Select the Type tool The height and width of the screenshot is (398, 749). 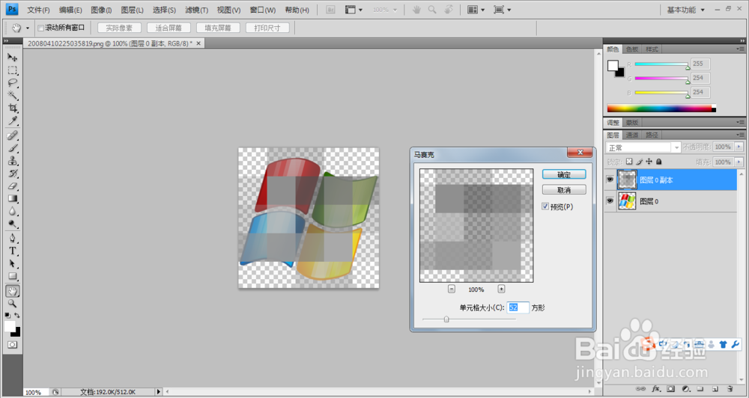[13, 251]
